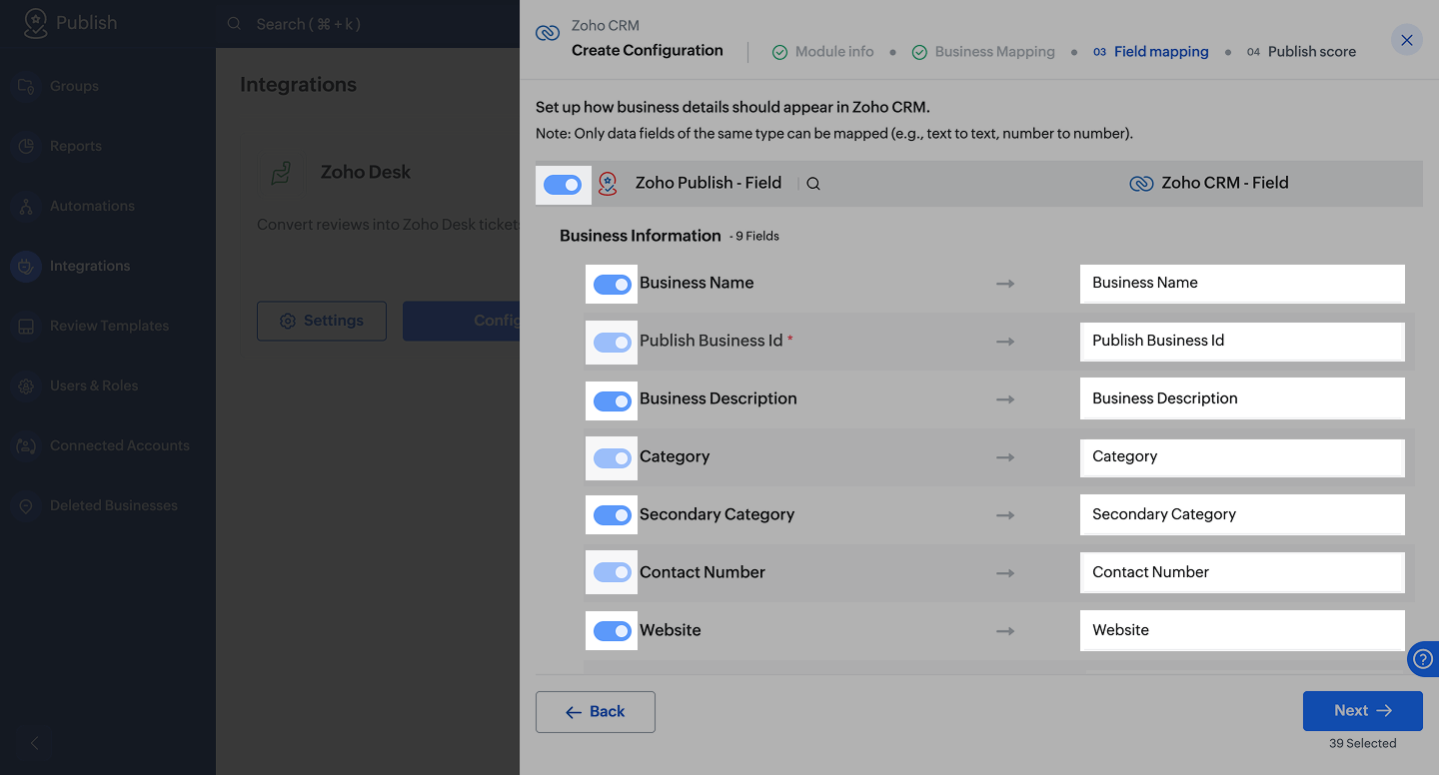
Task: Click the help question mark icon
Action: (x=1422, y=659)
